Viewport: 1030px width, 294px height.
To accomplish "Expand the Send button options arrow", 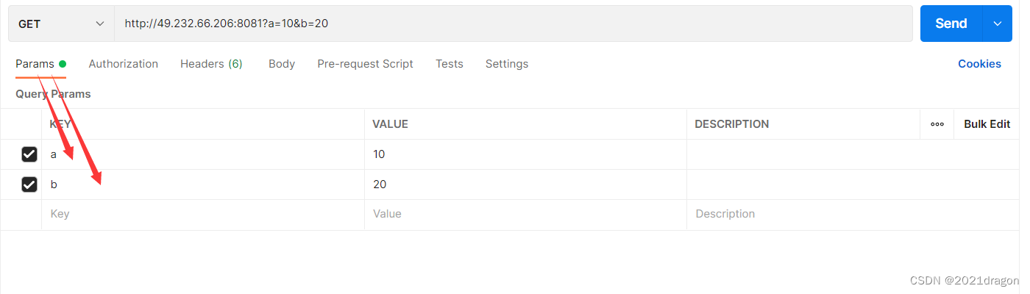I will tap(998, 24).
